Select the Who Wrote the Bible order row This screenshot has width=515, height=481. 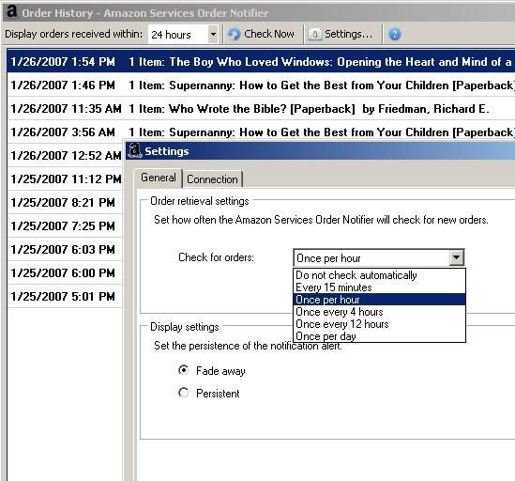pos(261,109)
